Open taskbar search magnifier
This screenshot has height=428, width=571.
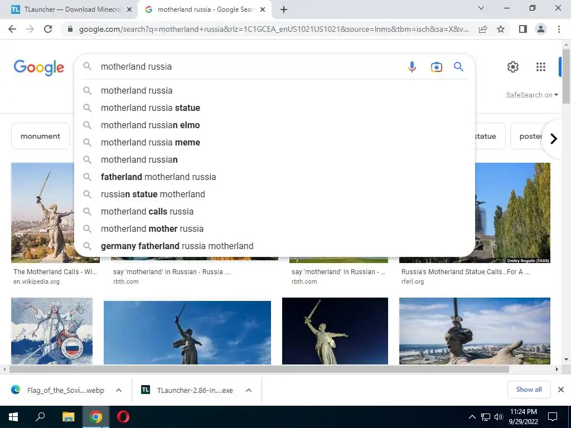click(x=40, y=417)
